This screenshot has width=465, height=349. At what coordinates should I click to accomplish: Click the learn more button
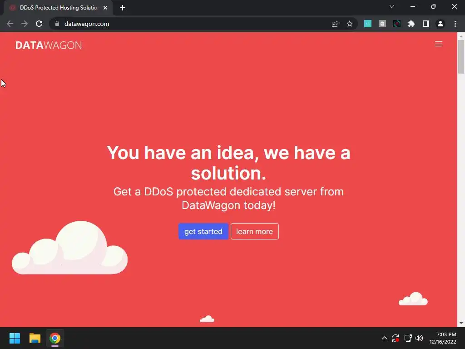[x=254, y=231]
